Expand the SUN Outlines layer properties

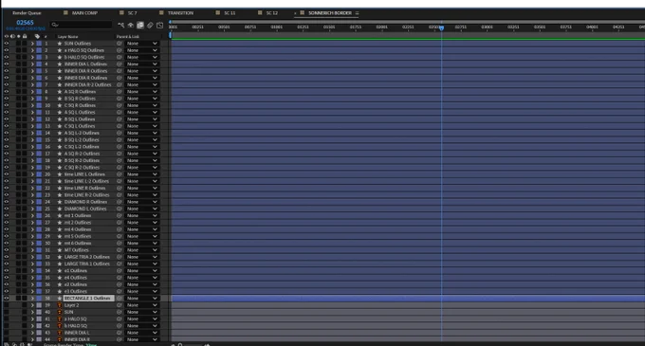tap(32, 44)
